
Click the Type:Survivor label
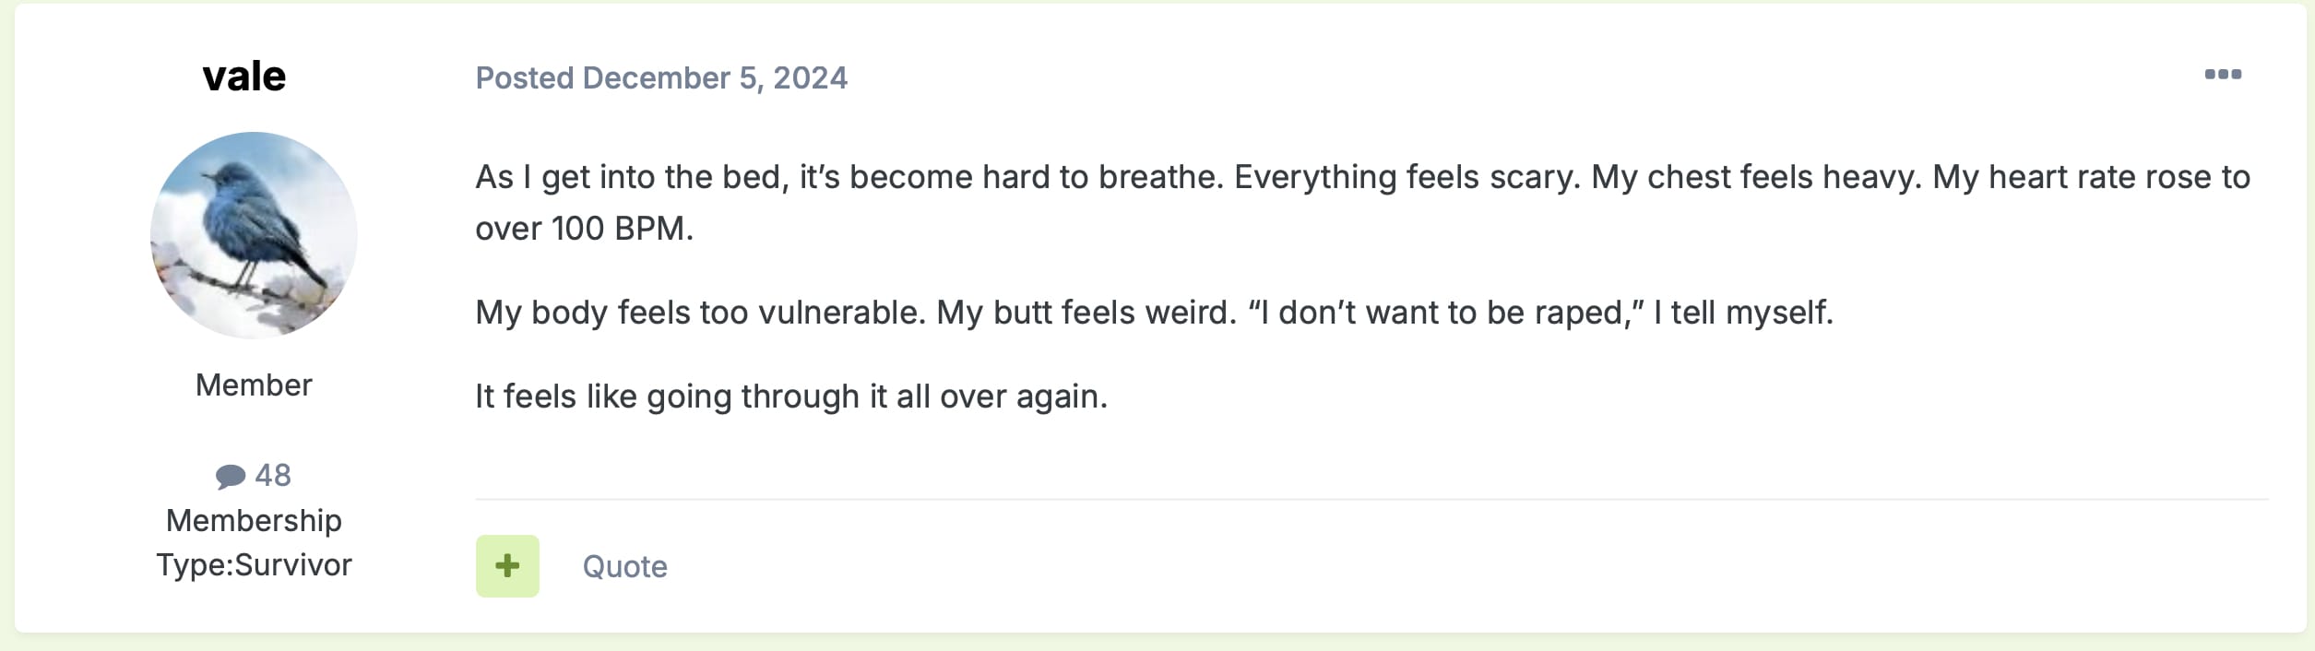(254, 564)
